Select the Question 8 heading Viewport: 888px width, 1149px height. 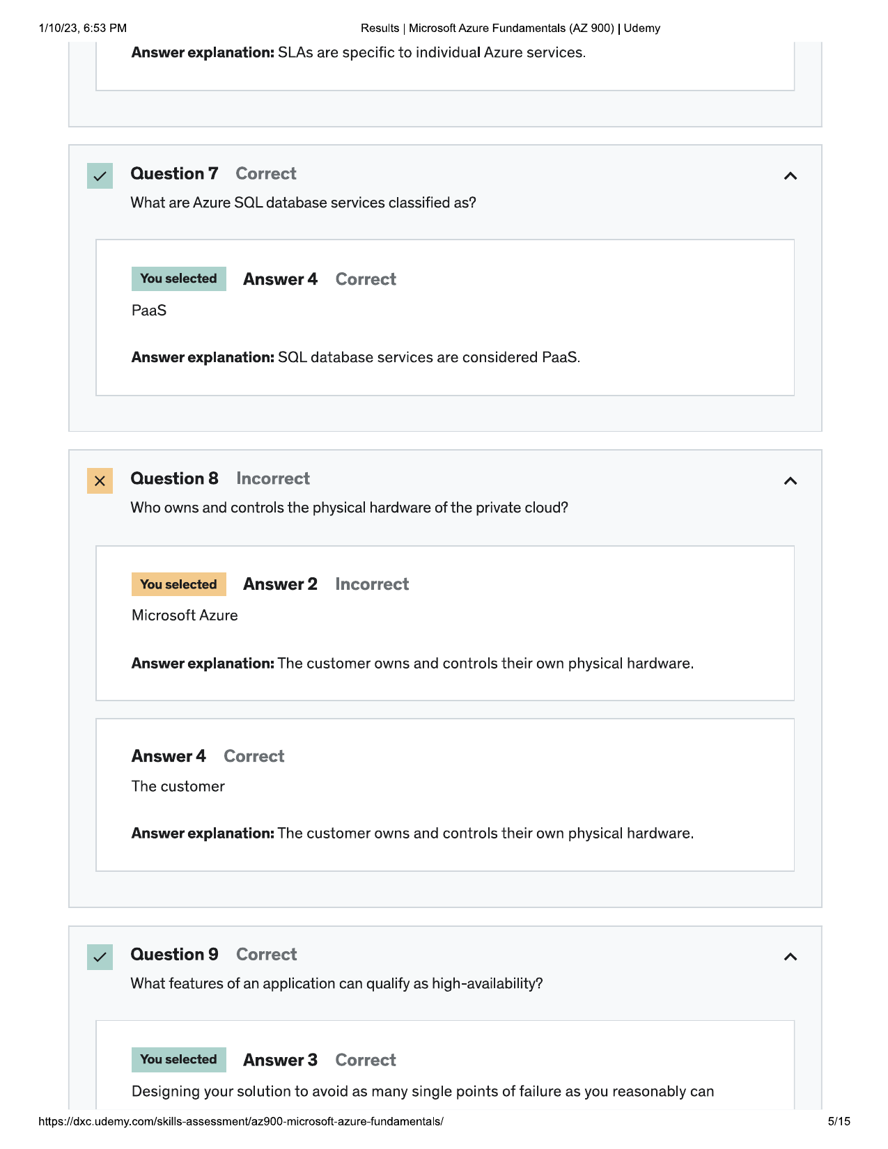click(x=174, y=478)
